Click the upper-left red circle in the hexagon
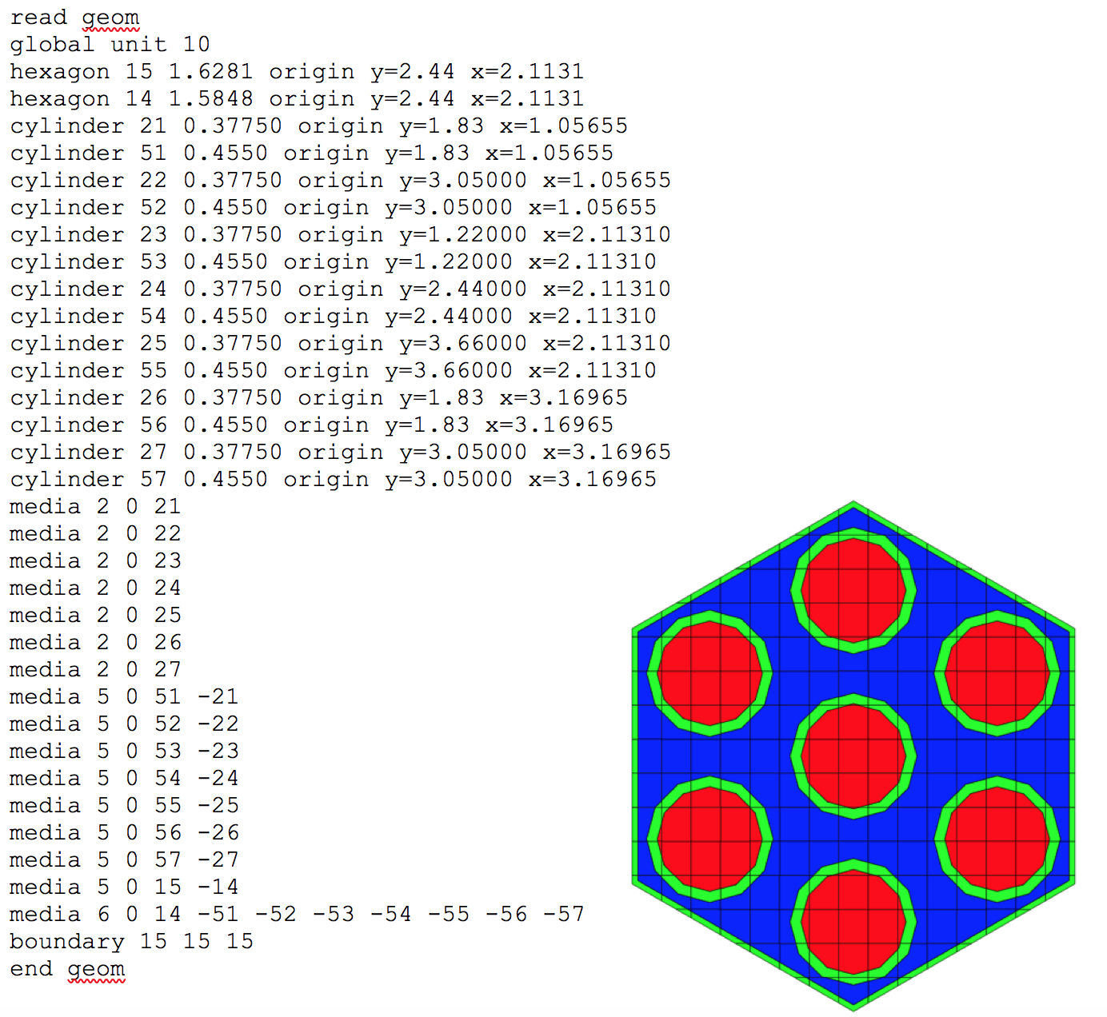1107x1017 pixels. [709, 674]
